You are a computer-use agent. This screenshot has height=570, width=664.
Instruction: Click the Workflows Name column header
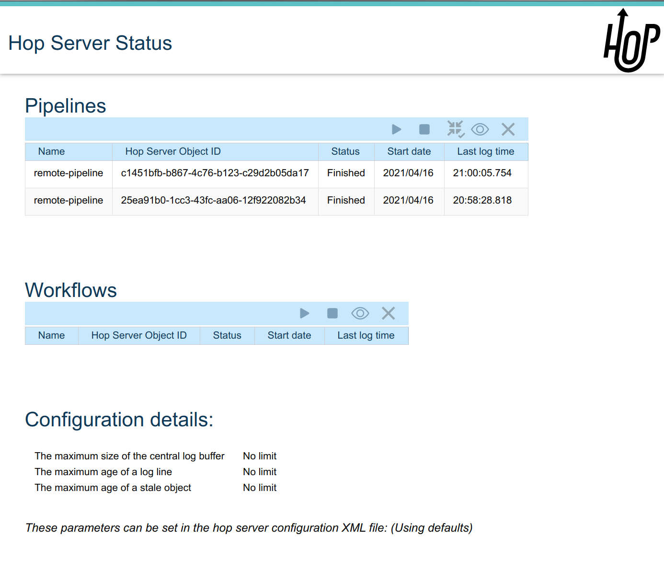point(51,335)
